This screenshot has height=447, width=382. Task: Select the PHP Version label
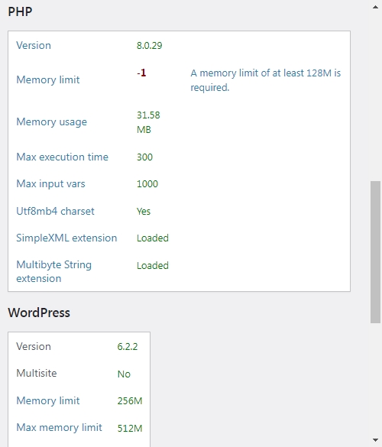(34, 46)
